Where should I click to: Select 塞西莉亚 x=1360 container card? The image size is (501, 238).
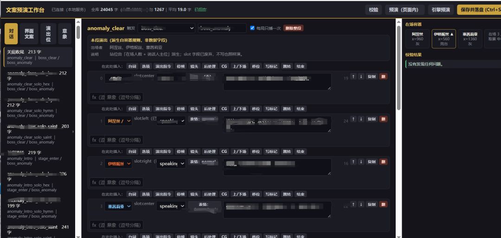point(470,38)
